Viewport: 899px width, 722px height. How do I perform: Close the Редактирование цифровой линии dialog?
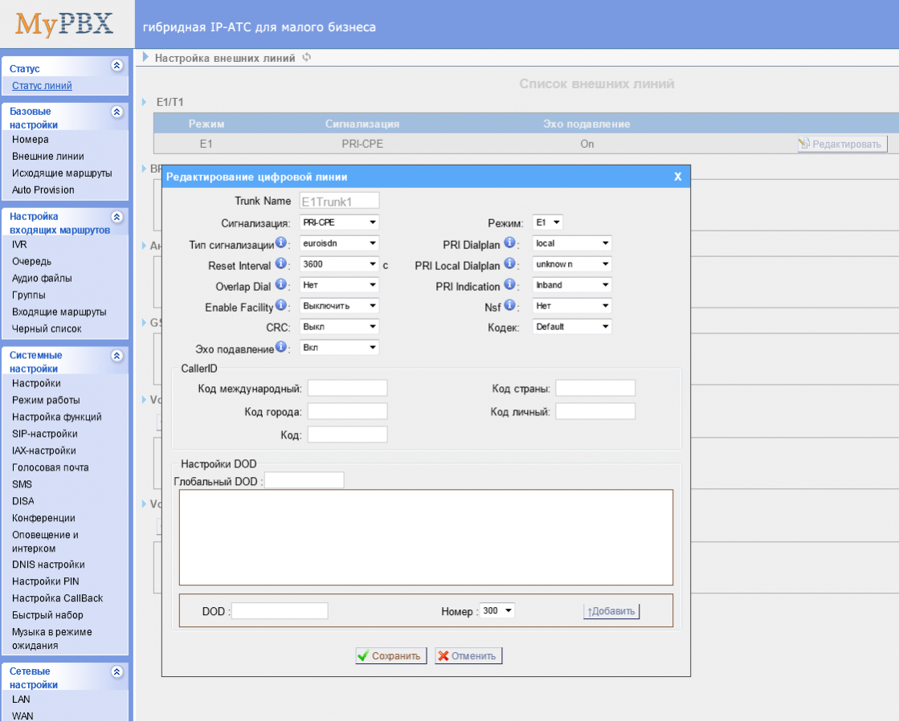point(677,177)
